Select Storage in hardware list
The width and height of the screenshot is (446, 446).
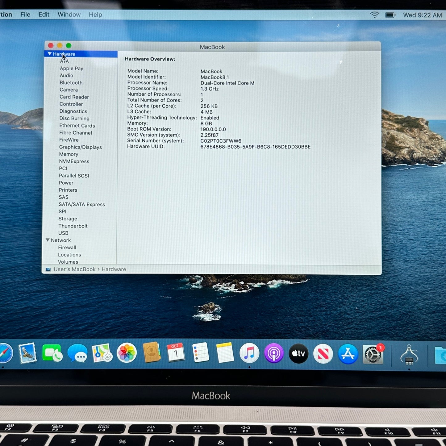pos(68,219)
